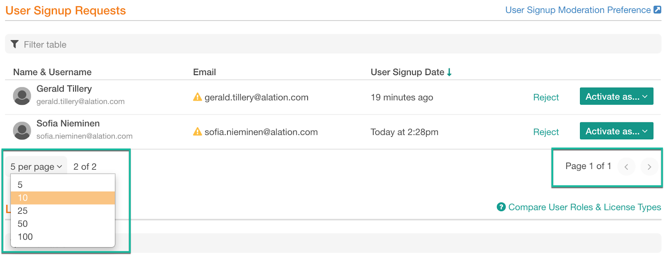Click warning icon beside gerald.tillery@alation.com email

pos(197,97)
